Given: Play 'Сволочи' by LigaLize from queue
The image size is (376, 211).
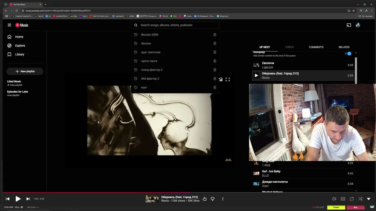Looking at the screenshot, I should [303, 65].
